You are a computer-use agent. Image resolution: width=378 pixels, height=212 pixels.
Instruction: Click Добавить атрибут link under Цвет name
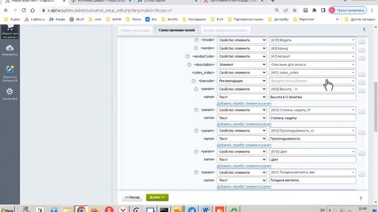click(x=244, y=166)
